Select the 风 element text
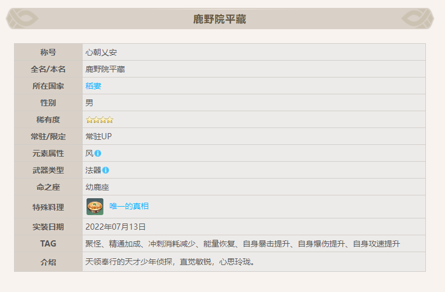Screen dimensions: 445x292 pos(89,153)
